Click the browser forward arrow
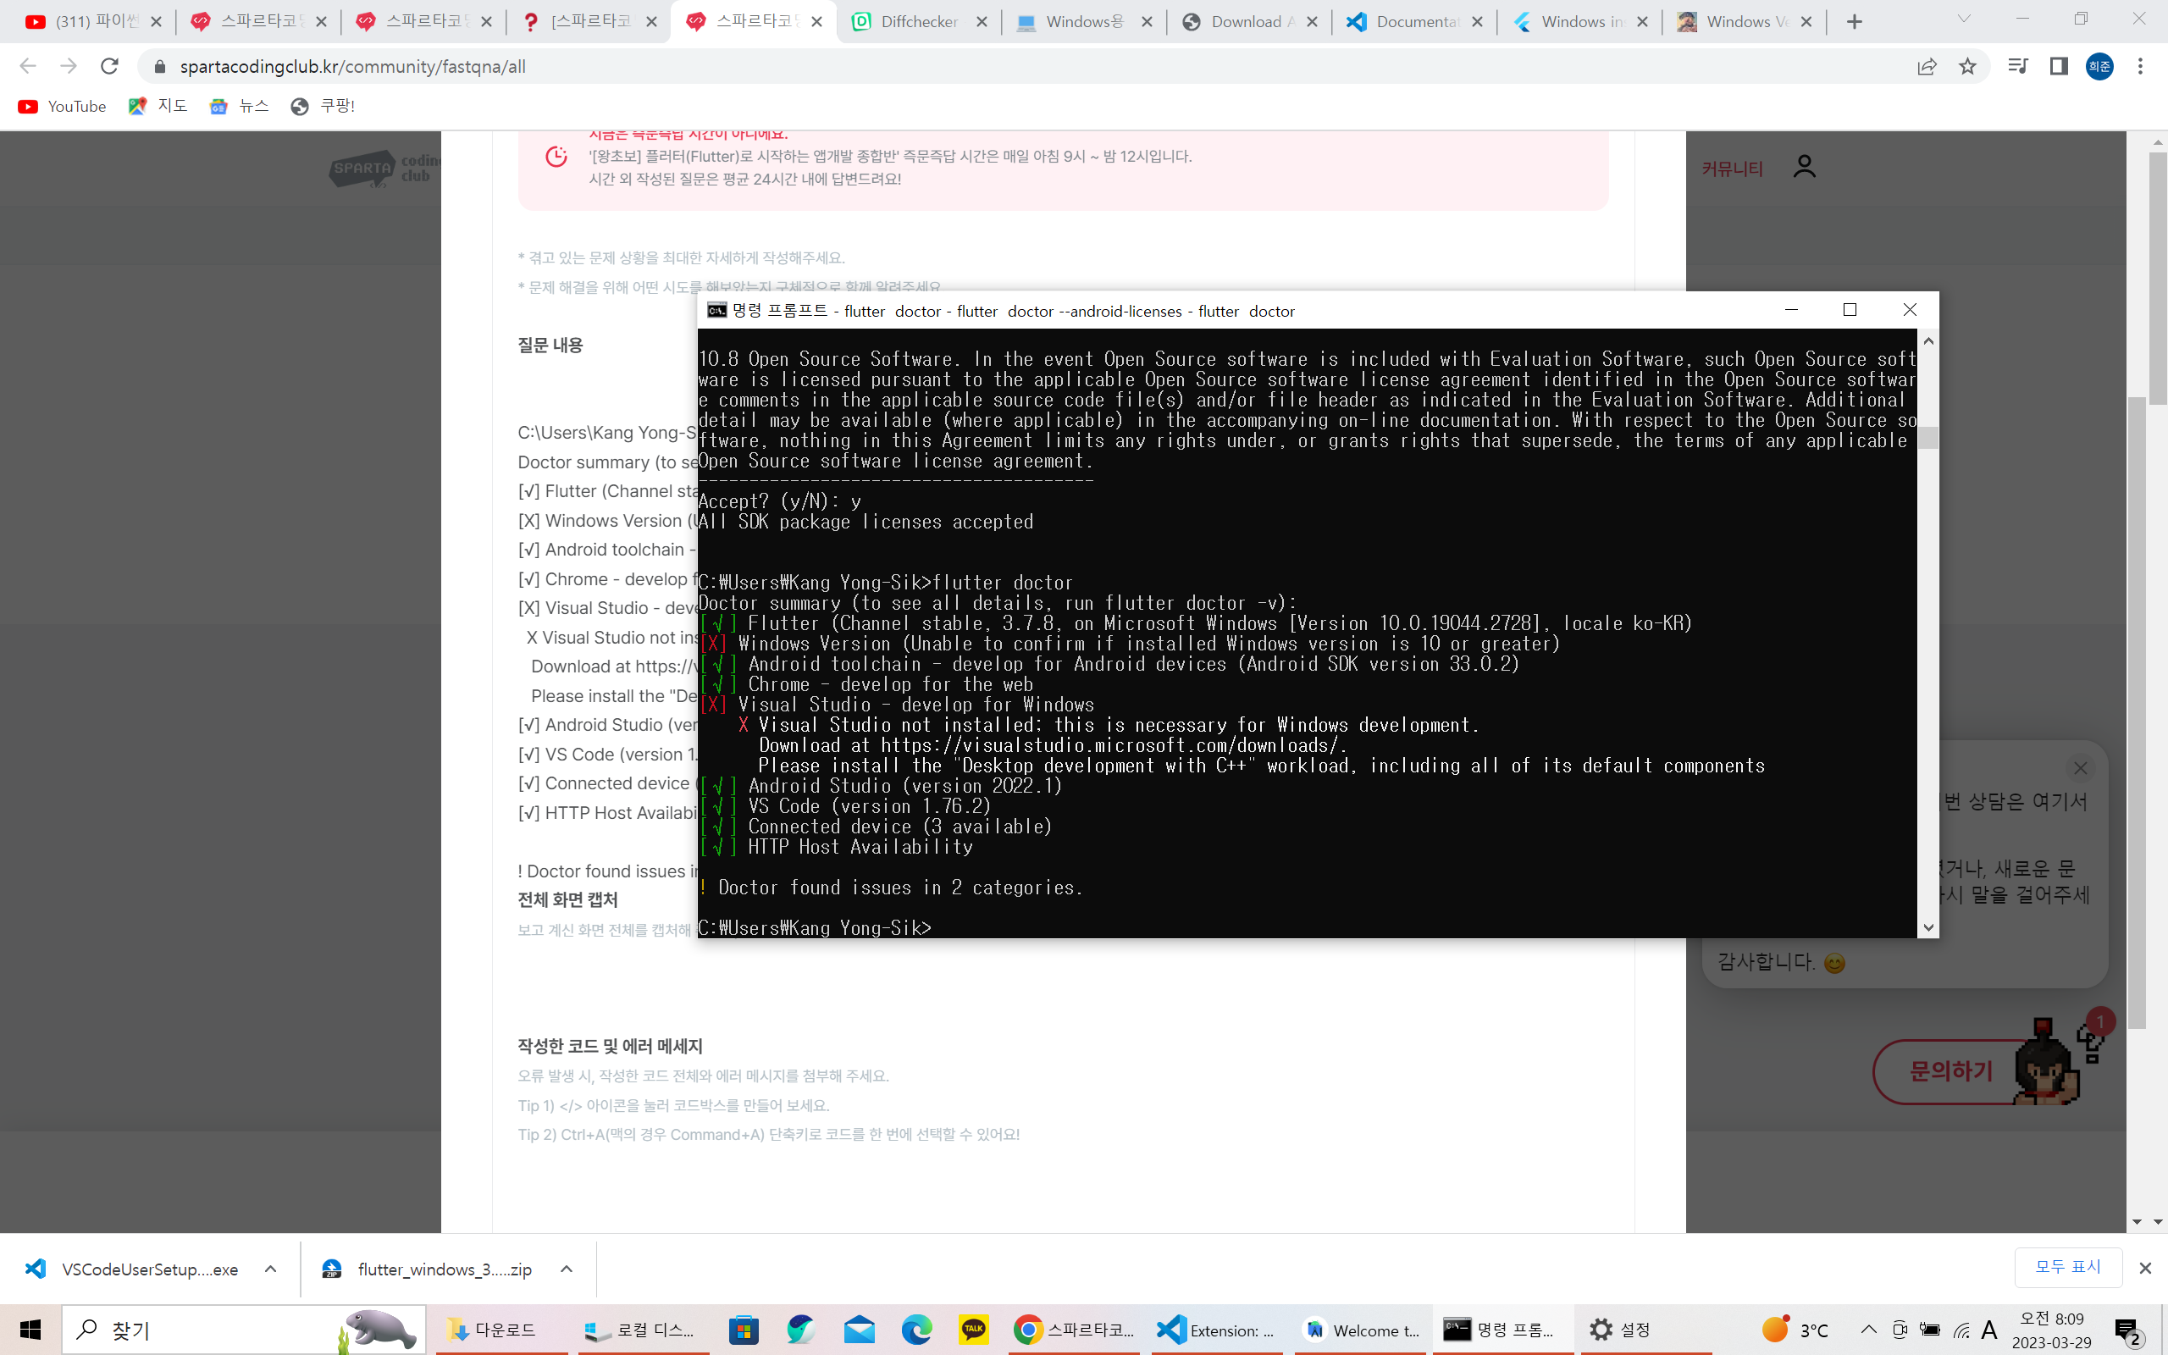 (x=69, y=66)
